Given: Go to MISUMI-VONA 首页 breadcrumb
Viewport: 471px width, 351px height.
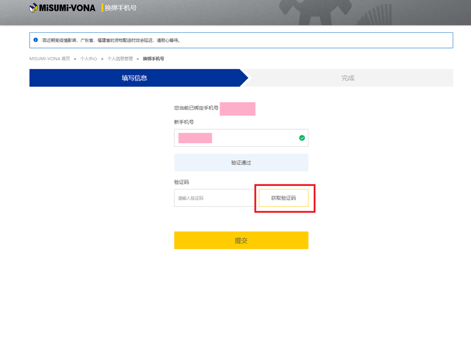Looking at the screenshot, I should tap(50, 58).
